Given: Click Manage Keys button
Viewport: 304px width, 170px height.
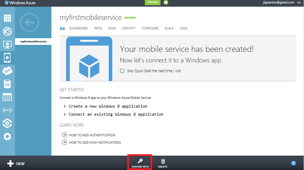Looking at the screenshot, I should tap(140, 163).
